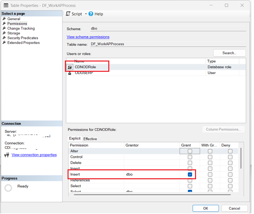The height and width of the screenshot is (214, 254).
Task: Open the General page
Action: 14,19
